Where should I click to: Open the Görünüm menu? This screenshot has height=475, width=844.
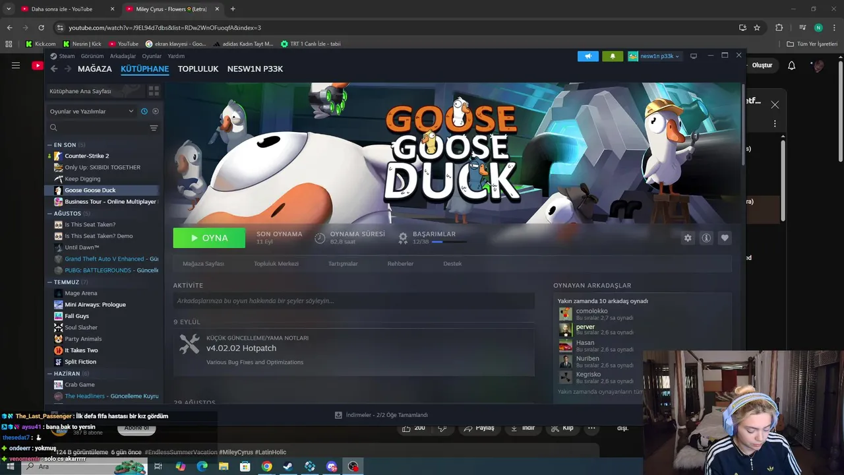92,56
